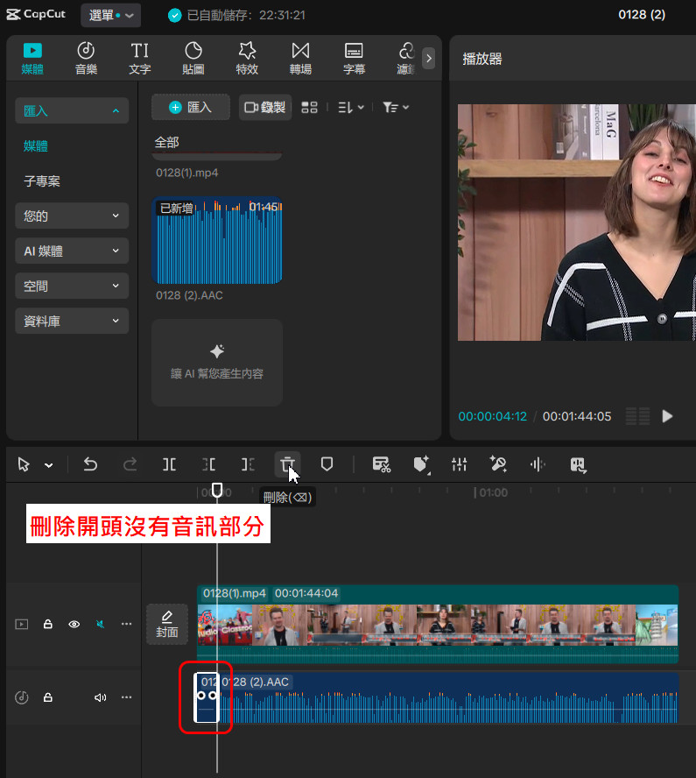Click the Delete (刪除) trash icon in timeline toolbar
696x778 pixels.
pos(287,464)
